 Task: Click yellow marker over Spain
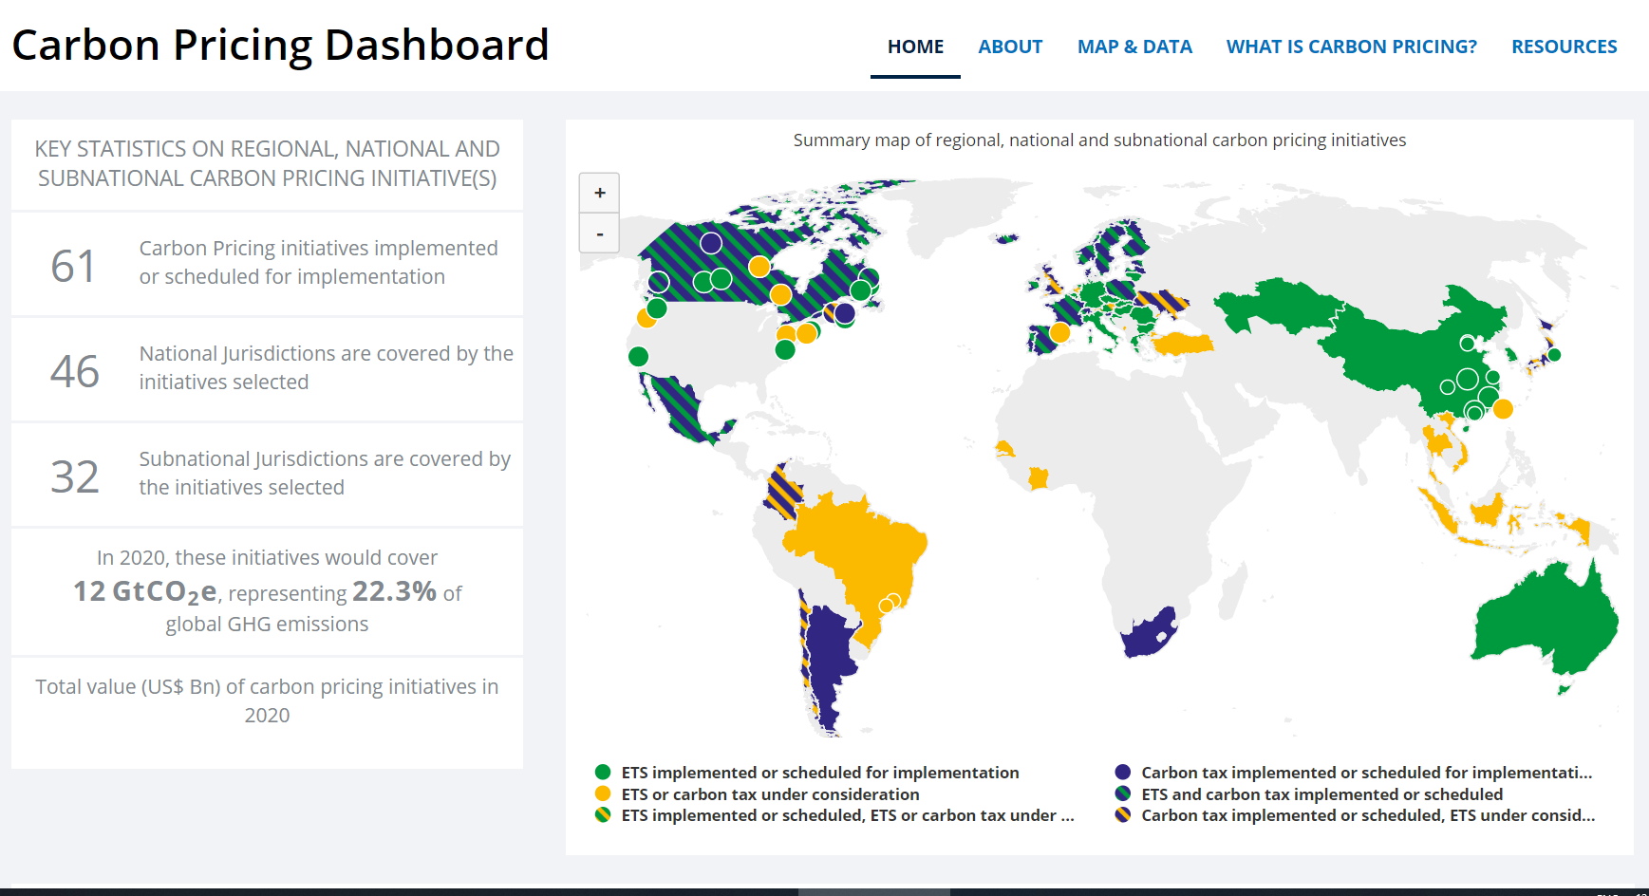(x=1059, y=333)
